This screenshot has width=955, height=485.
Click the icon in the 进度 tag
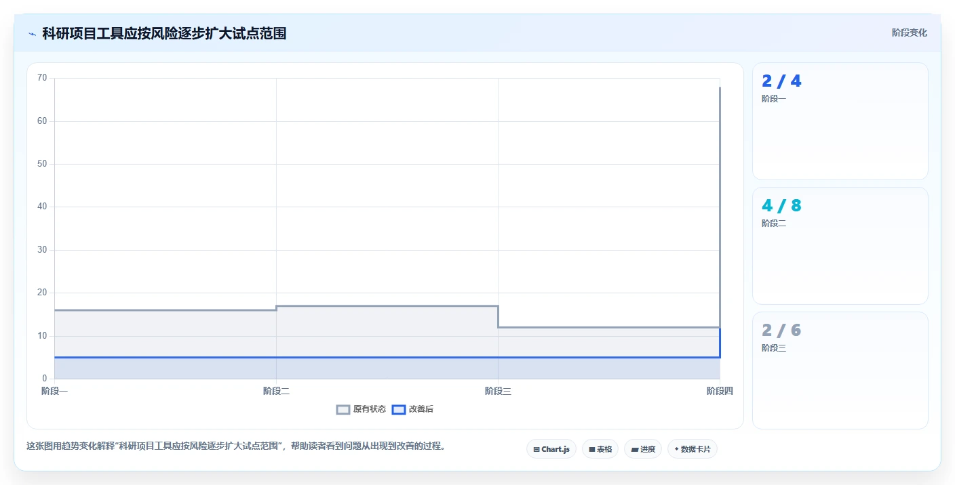[x=634, y=449]
